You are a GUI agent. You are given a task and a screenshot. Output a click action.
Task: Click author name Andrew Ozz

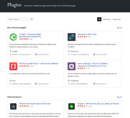[x=74, y=51]
